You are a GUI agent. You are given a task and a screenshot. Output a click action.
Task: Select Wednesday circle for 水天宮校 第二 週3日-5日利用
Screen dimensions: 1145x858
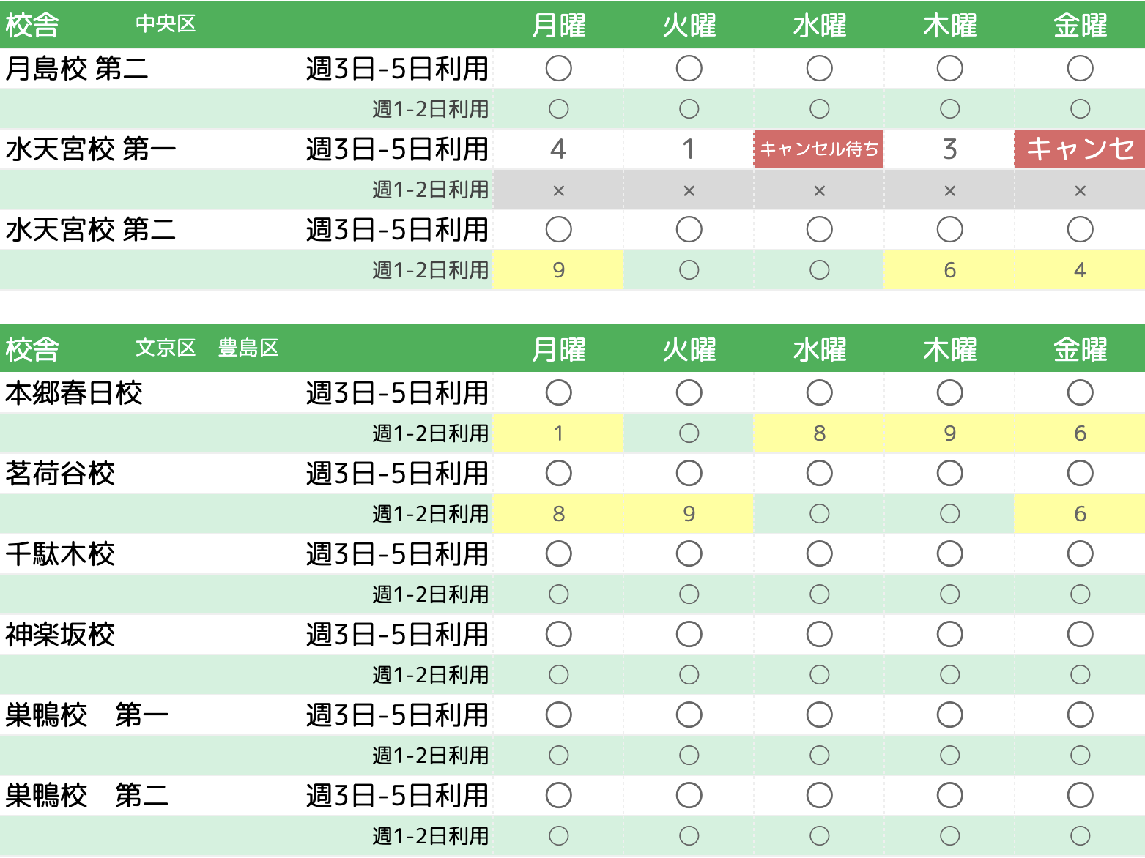tap(819, 230)
